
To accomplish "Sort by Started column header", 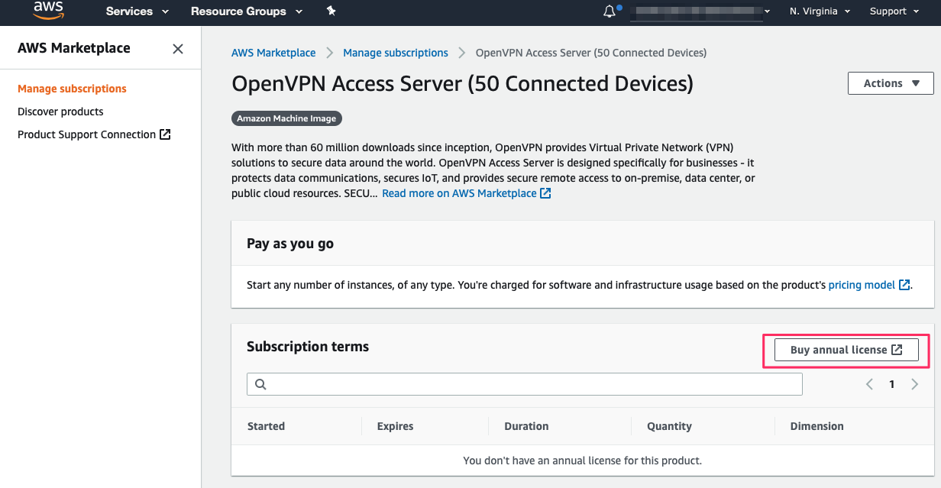I will click(266, 426).
